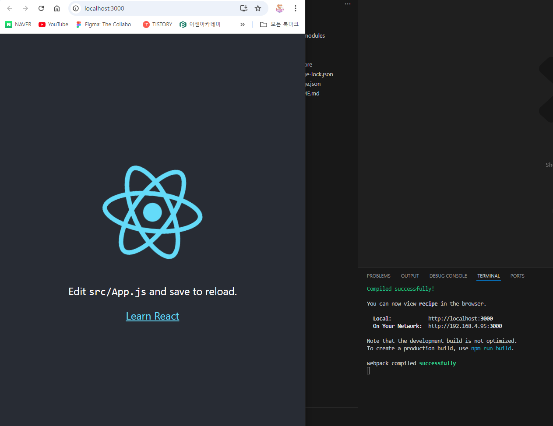
Task: Select package-lock.json in VS Code explorer
Action: [x=319, y=74]
